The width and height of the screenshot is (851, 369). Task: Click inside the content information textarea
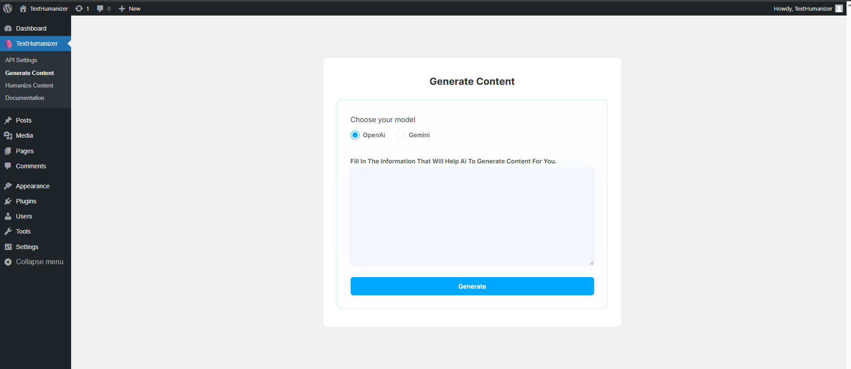point(472,216)
